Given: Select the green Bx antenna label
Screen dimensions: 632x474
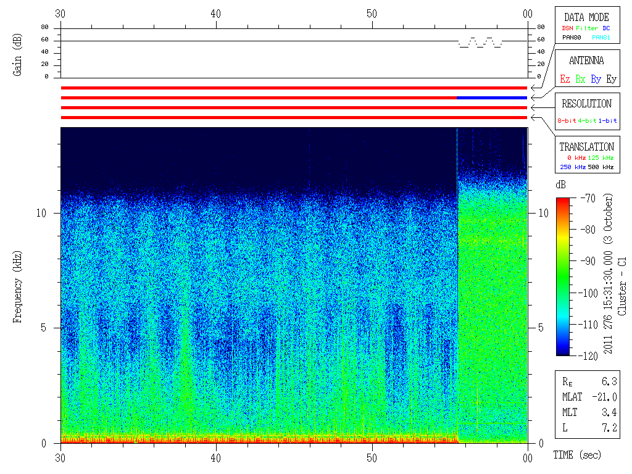Looking at the screenshot, I should pyautogui.click(x=580, y=79).
